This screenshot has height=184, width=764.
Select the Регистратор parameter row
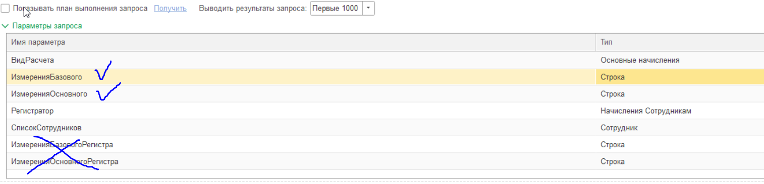385,111
